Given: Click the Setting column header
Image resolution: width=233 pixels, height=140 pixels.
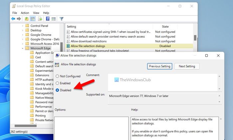Looking at the screenshot, I should pos(109,27).
